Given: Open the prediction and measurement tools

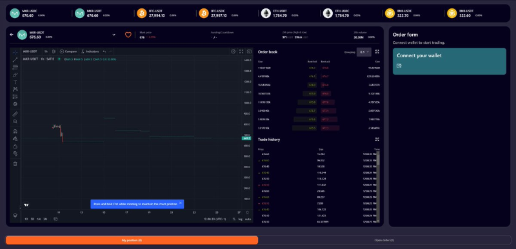Looking at the screenshot, I should 15,97.
